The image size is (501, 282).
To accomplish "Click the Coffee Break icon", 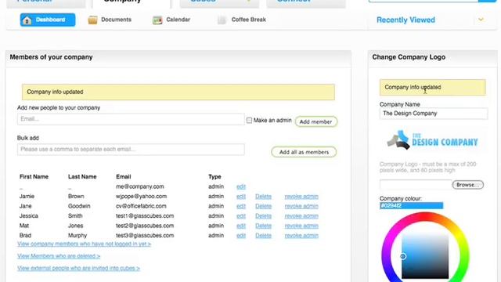I will tap(222, 20).
